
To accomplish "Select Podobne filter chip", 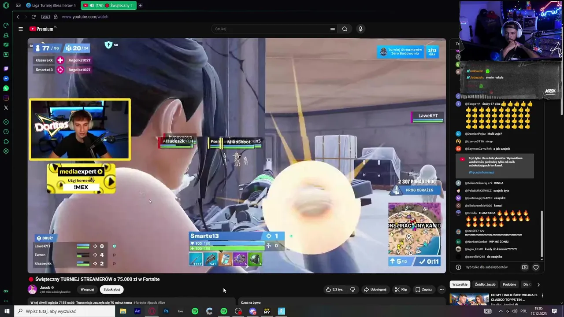I will tap(509, 284).
